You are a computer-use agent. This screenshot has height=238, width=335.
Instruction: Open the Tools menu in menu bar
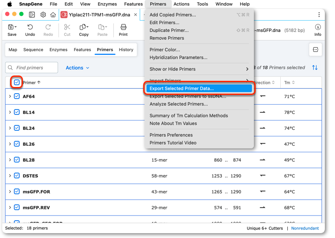[x=202, y=4]
